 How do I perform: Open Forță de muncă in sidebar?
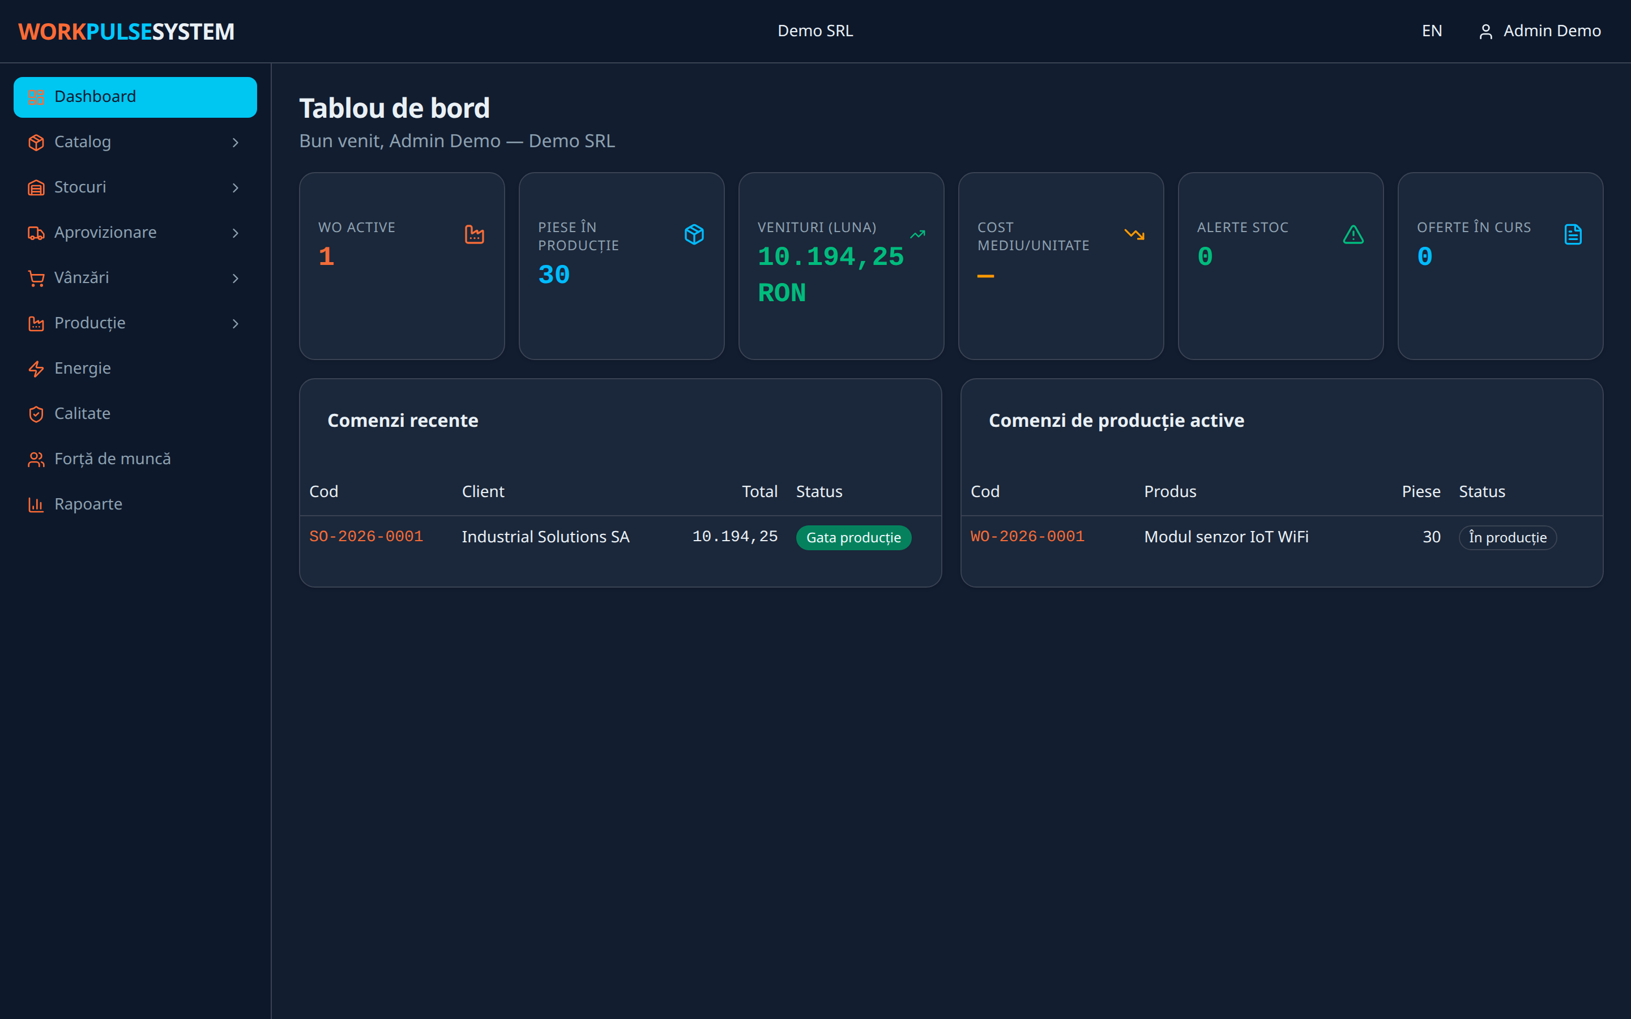135,459
